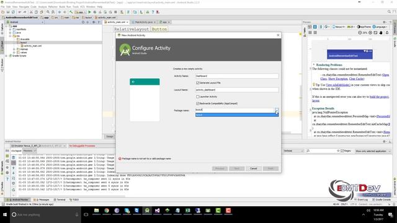Click the blueprint view icon in Preview
Image resolution: width=397 pixels, height=223 pixels.
pyautogui.click(x=315, y=27)
